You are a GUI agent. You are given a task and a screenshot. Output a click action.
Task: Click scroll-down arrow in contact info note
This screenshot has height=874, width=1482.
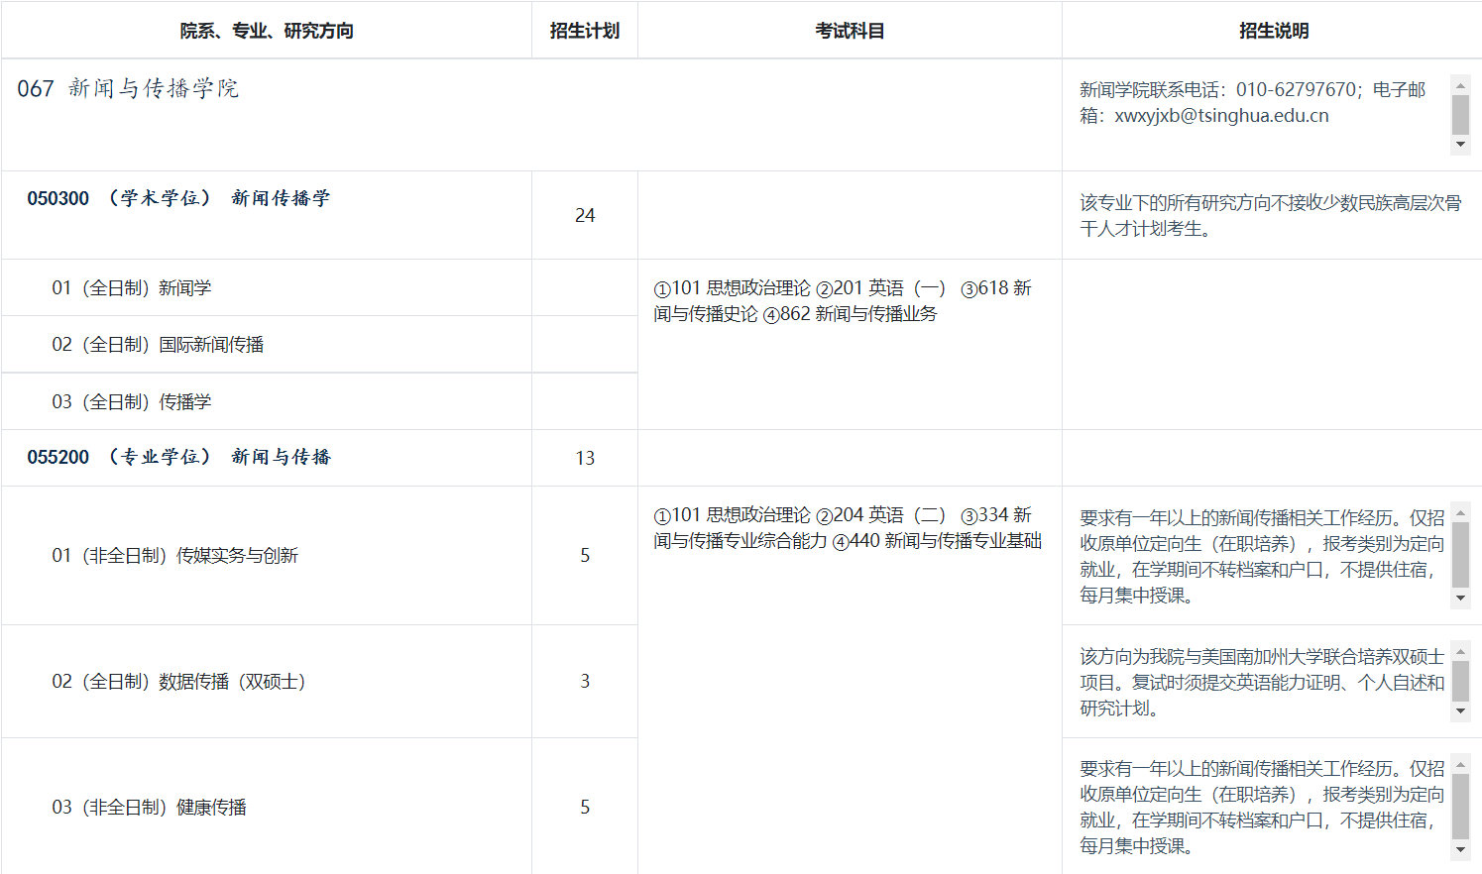click(x=1460, y=145)
